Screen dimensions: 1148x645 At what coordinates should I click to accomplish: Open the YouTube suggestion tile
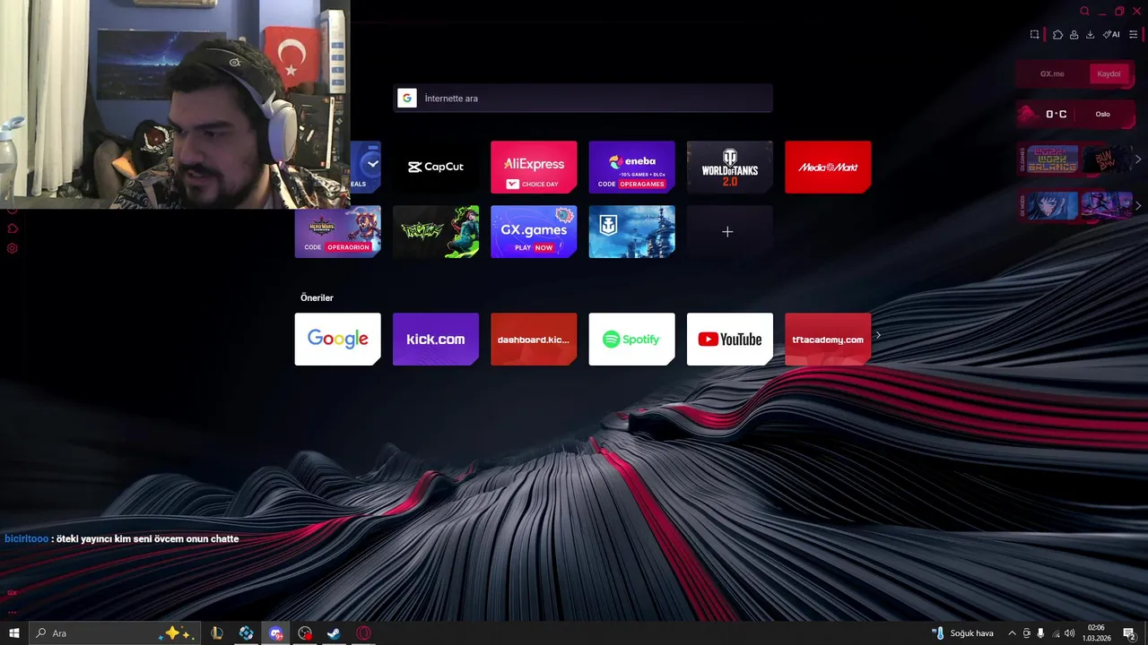(730, 339)
